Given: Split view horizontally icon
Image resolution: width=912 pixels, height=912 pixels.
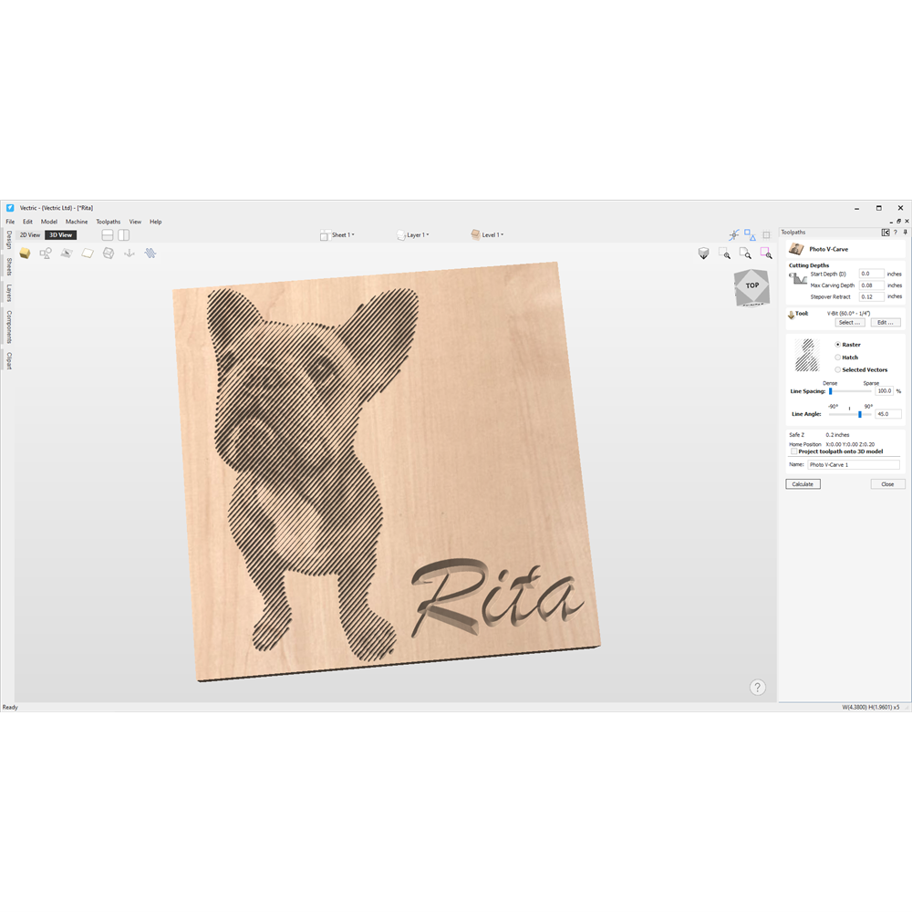Looking at the screenshot, I should (108, 235).
